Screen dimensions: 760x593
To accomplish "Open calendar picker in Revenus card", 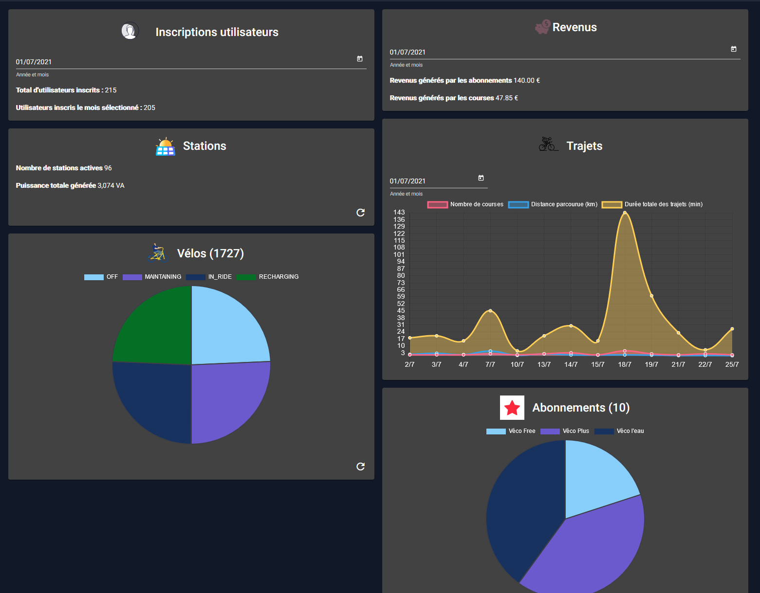I will tap(734, 49).
